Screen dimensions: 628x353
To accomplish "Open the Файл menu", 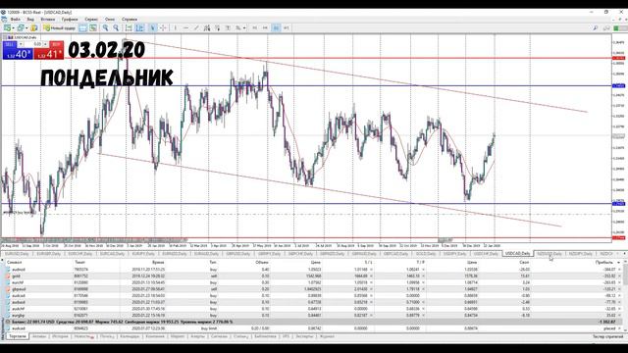I will (16, 20).
